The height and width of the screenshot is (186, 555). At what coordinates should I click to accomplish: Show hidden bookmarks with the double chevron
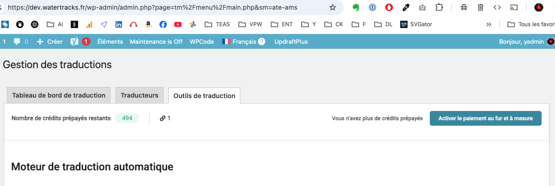[489, 24]
